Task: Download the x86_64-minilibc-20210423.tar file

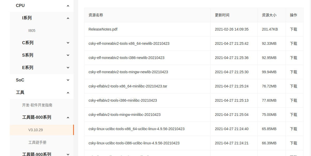Action: 293,86
